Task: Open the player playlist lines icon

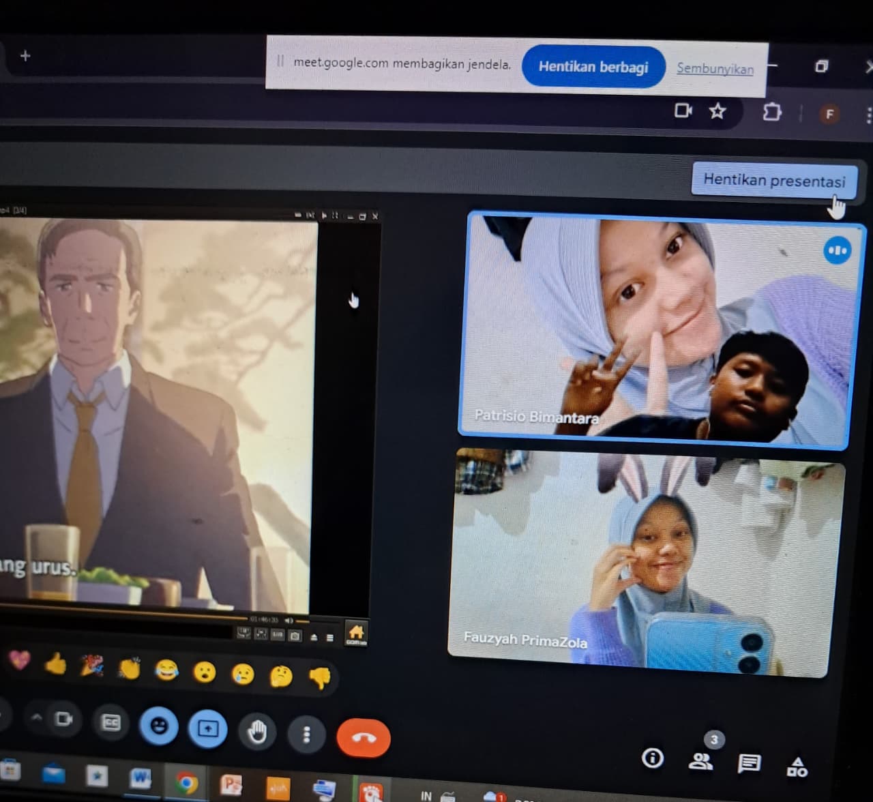Action: (x=329, y=638)
